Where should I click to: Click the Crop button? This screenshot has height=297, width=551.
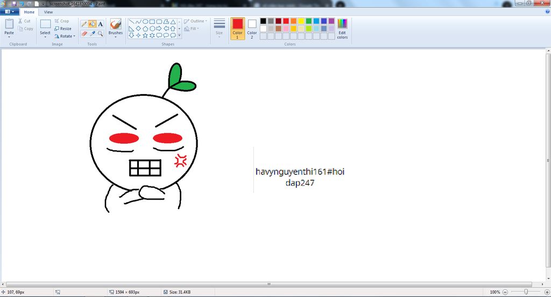click(62, 21)
